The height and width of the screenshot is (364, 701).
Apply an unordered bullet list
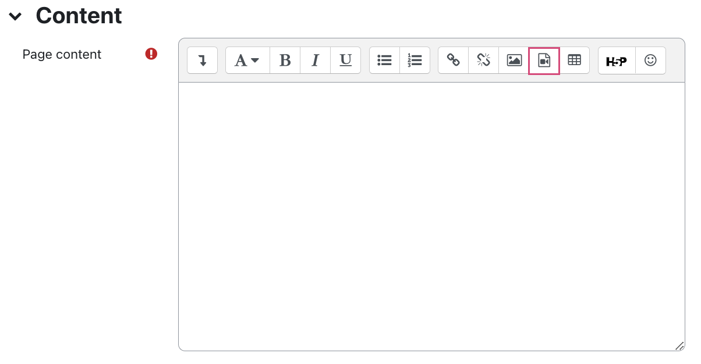pos(384,60)
